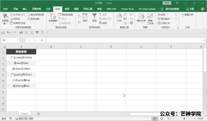Click the 全部刷新 (Refresh All) icon
Image resolution: width=207 pixels, height=121 pixels.
[53, 16]
